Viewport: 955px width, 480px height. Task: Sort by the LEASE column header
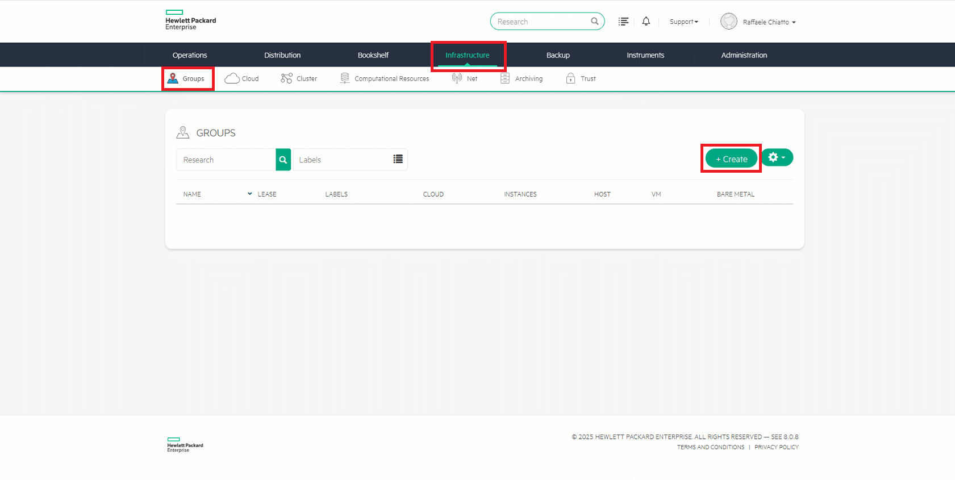267,194
